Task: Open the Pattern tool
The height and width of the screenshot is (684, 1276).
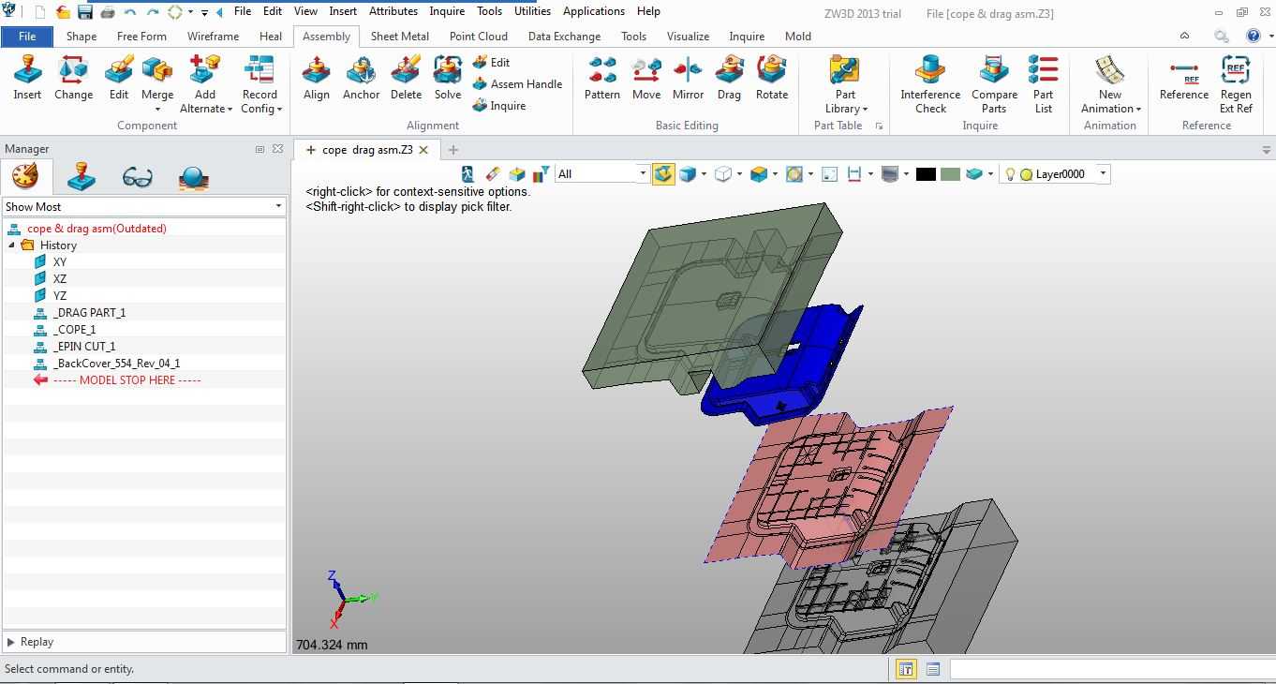Action: (601, 79)
